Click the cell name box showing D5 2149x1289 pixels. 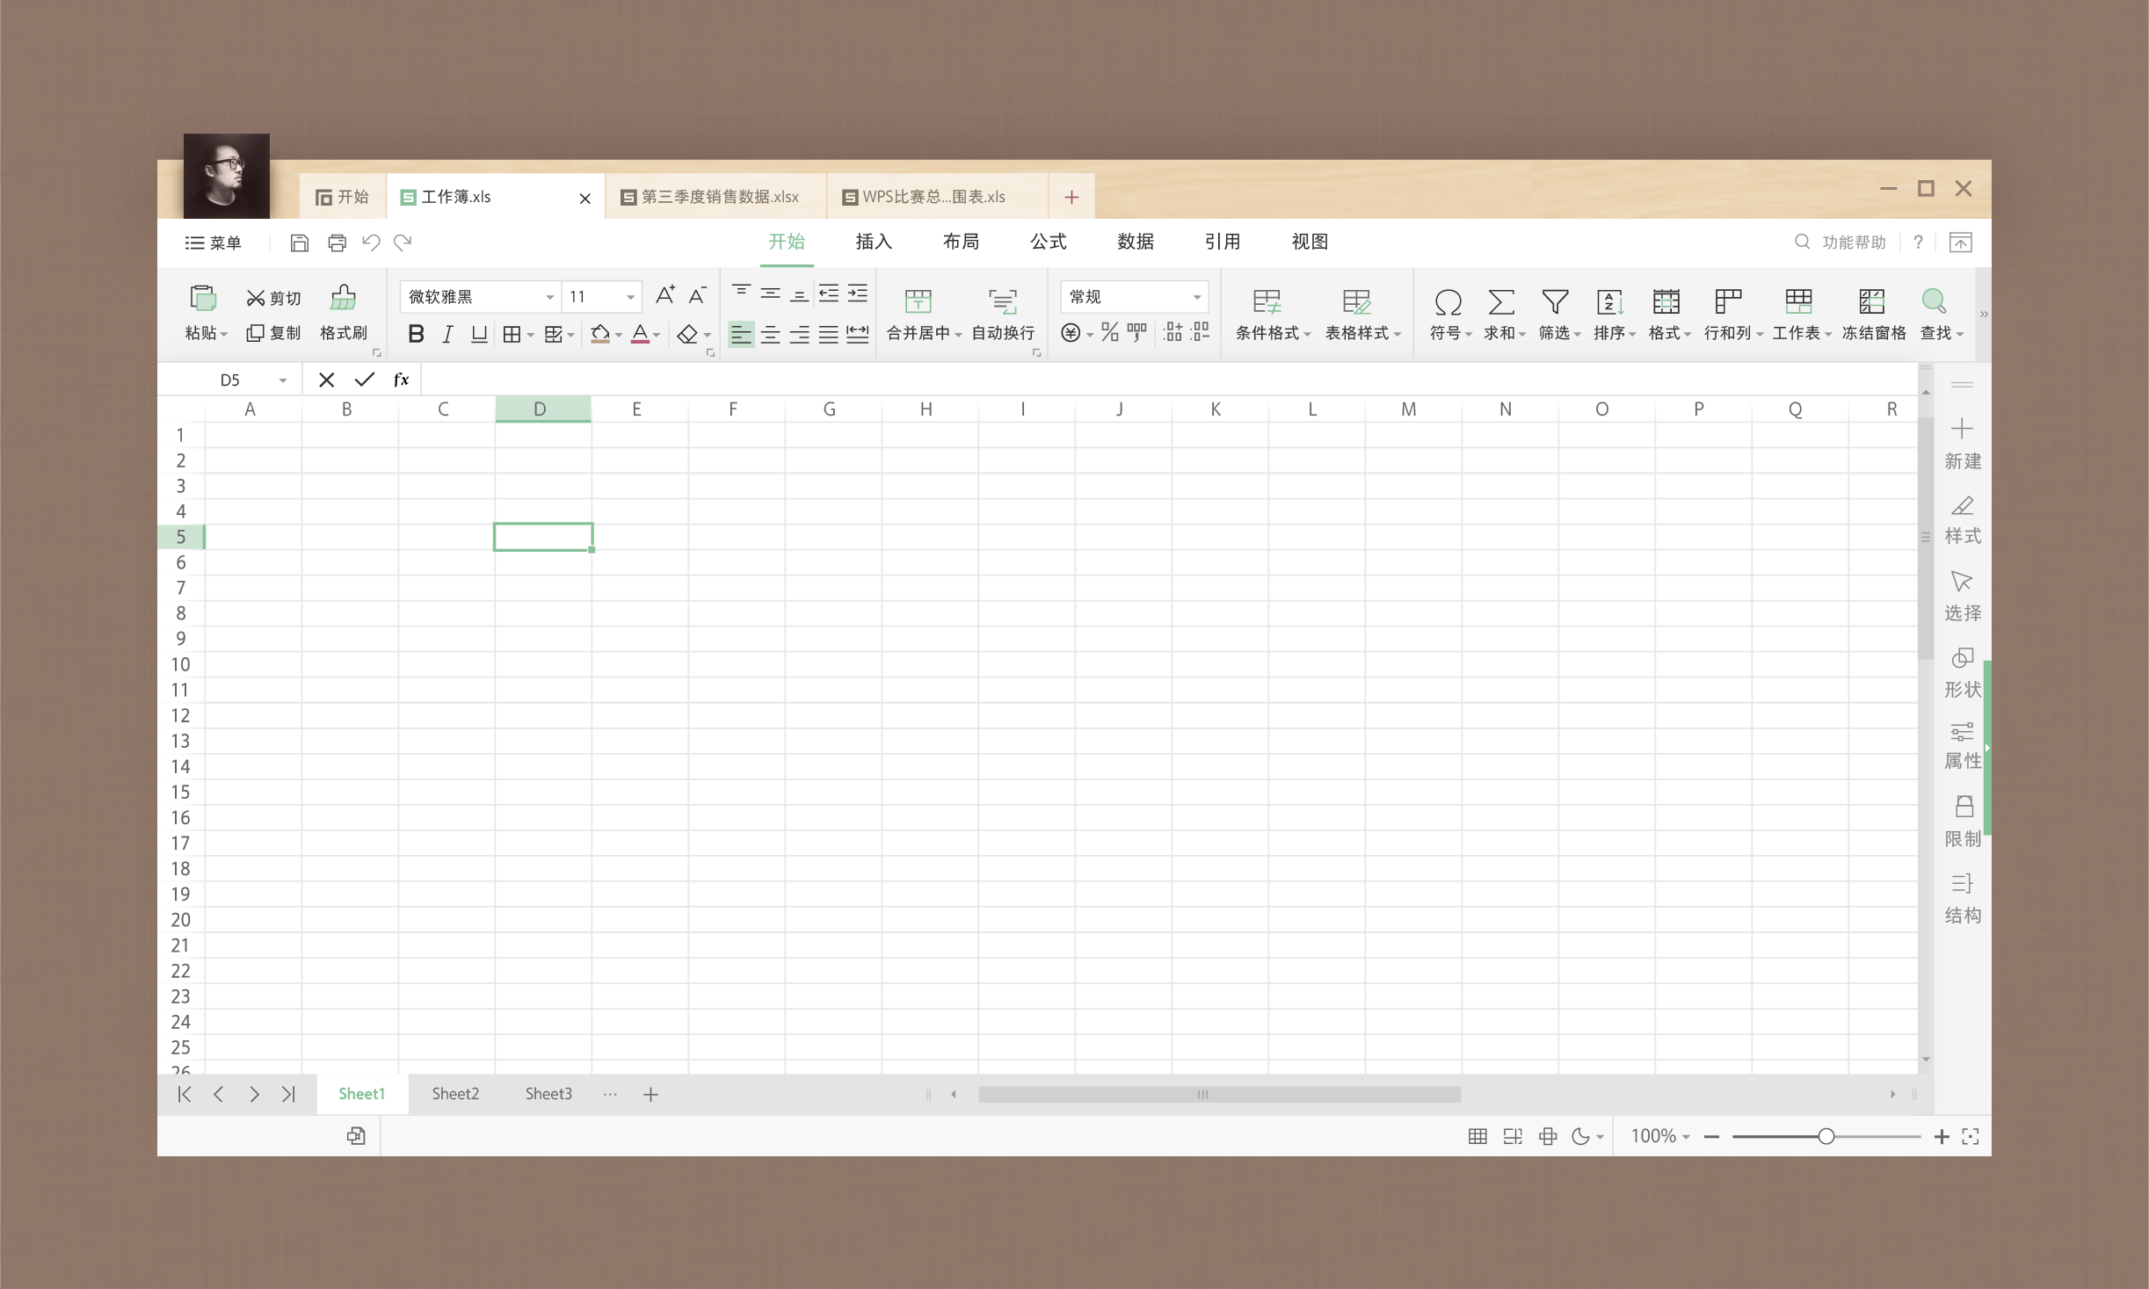pyautogui.click(x=231, y=380)
